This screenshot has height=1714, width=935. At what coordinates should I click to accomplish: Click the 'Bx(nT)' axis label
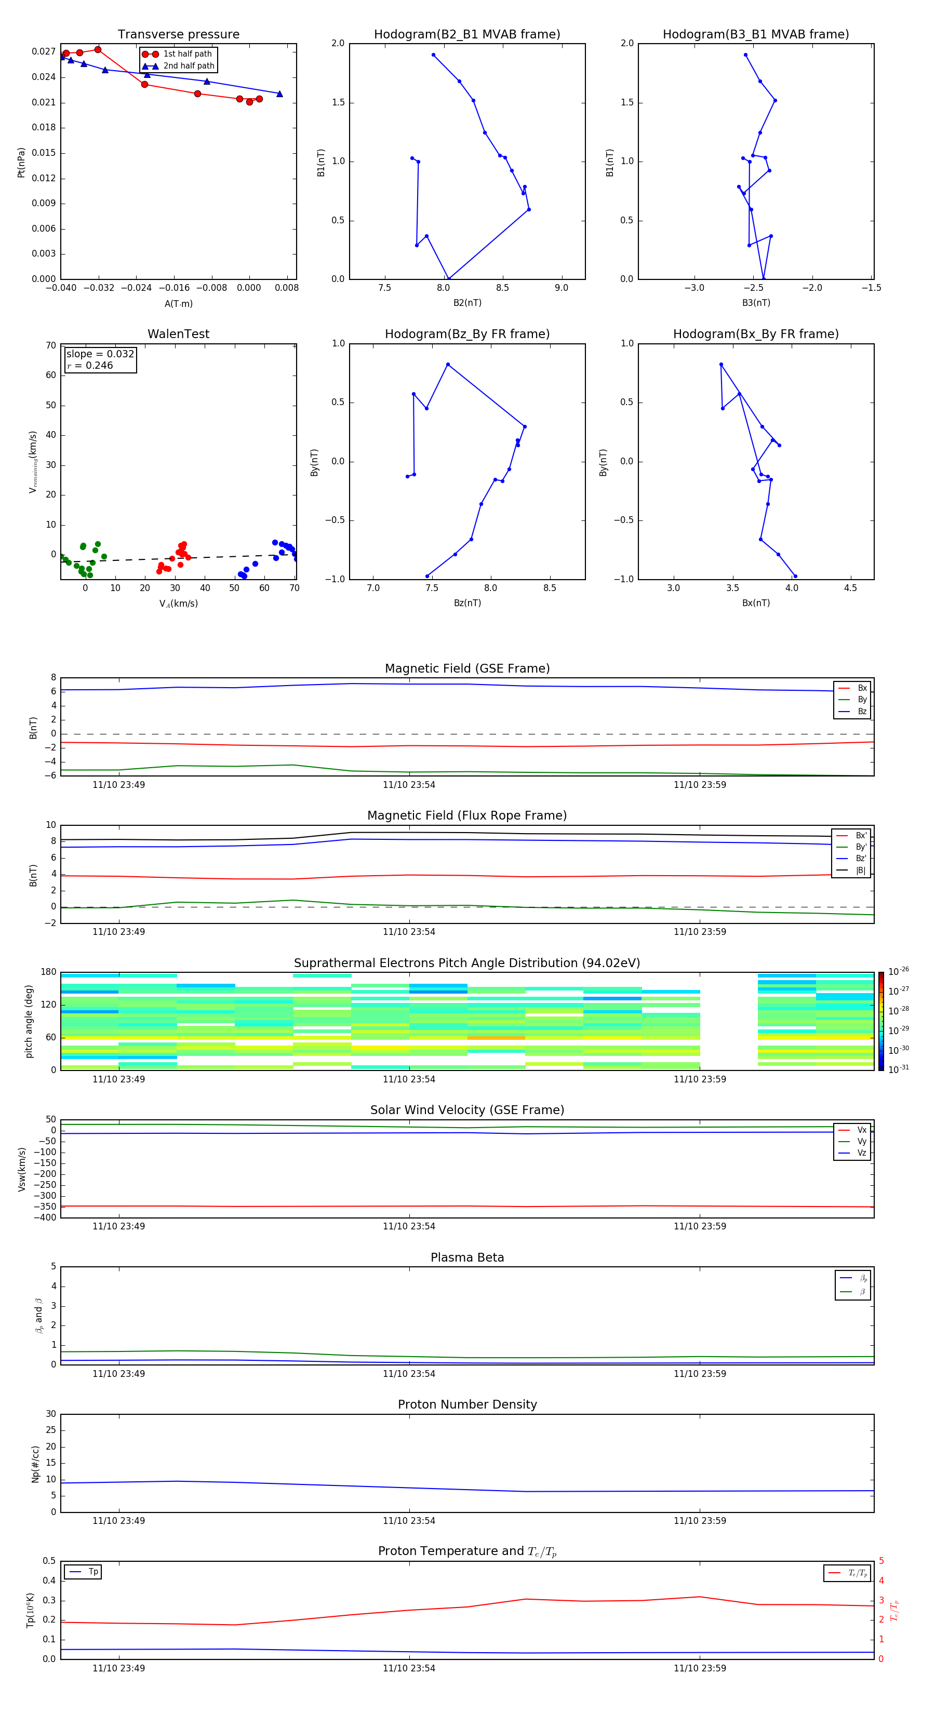coord(756,603)
